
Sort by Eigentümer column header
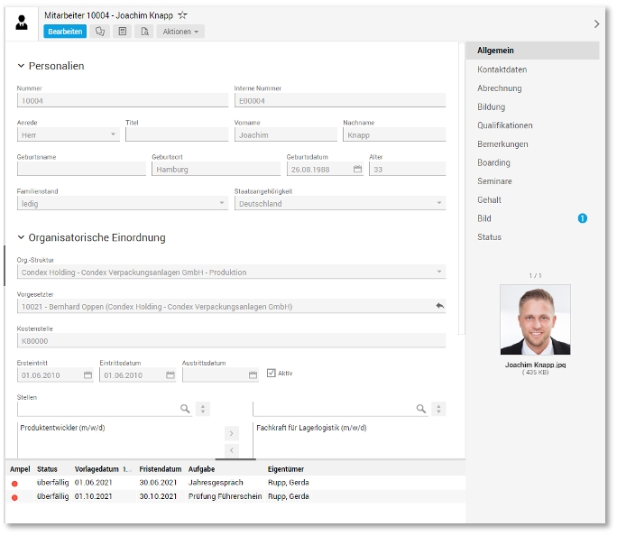click(286, 469)
